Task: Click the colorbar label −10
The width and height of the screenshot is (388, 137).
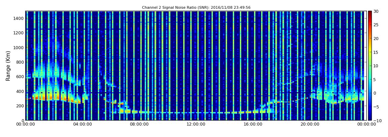Action: click(x=377, y=121)
